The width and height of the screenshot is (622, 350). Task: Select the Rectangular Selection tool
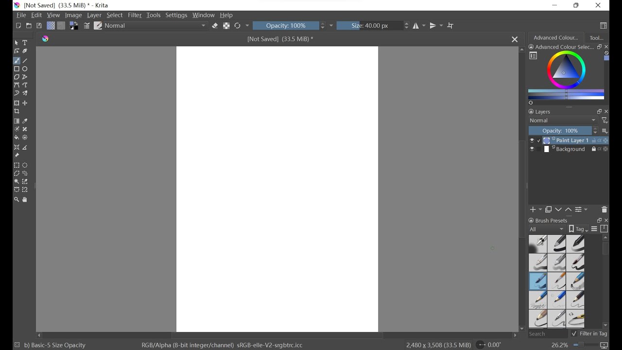click(x=17, y=165)
